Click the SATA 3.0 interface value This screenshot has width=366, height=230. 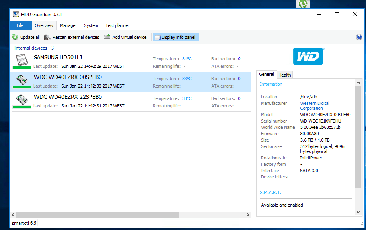(x=309, y=171)
